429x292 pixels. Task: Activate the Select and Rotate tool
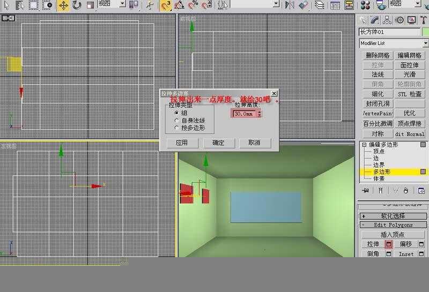[77, 5]
